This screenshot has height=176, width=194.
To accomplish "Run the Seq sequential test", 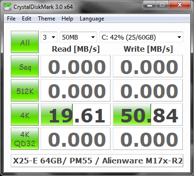I will 25,66.
